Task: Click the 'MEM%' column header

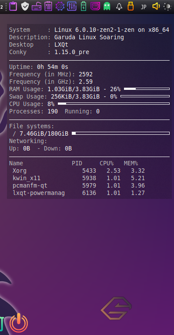Action: click(131, 163)
